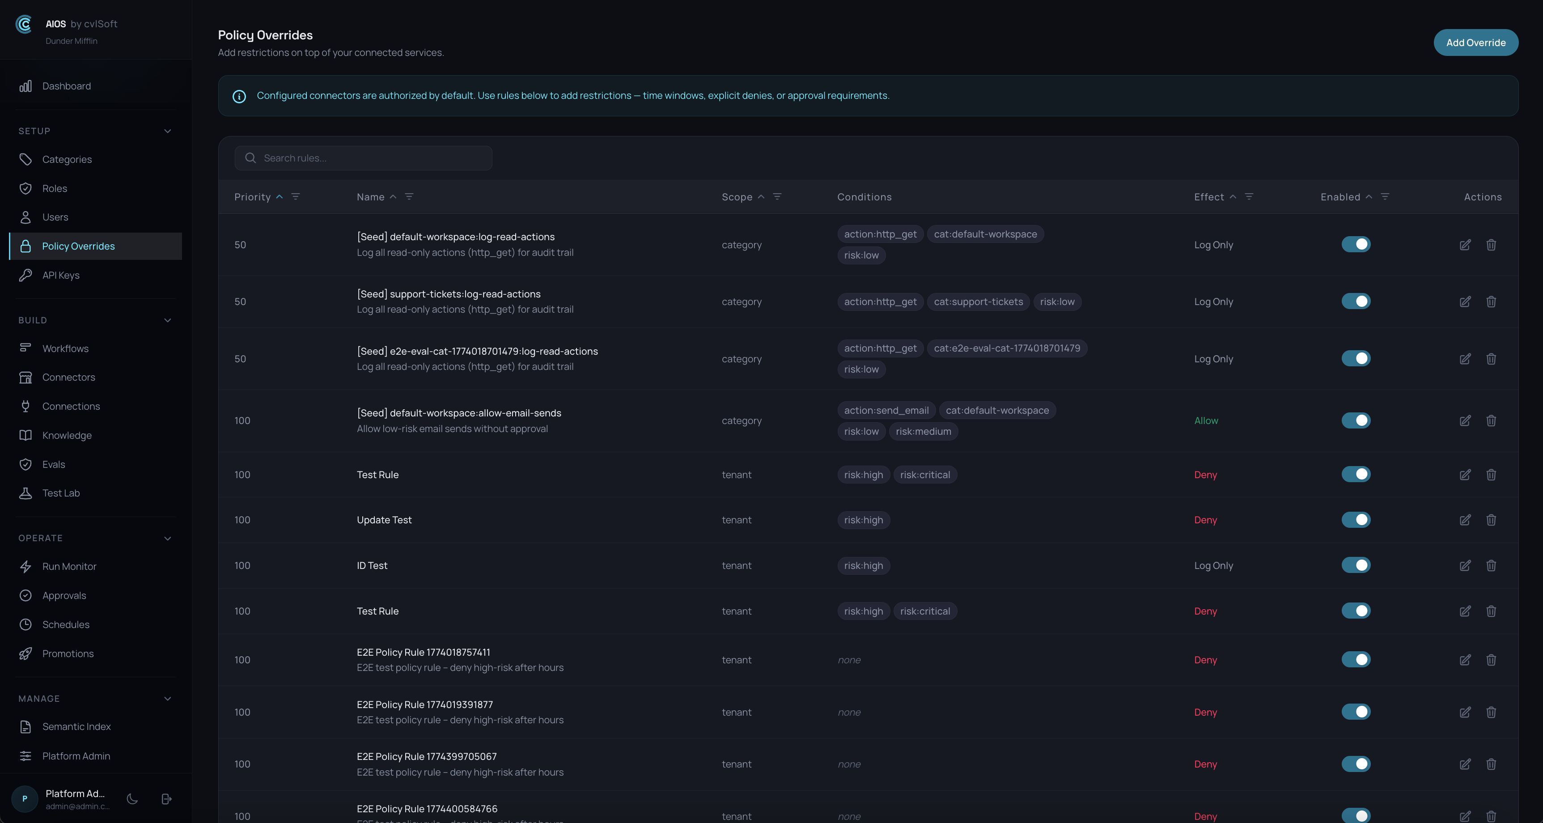Delete the ID Test rule with trash icon
The image size is (1543, 823).
(x=1492, y=565)
